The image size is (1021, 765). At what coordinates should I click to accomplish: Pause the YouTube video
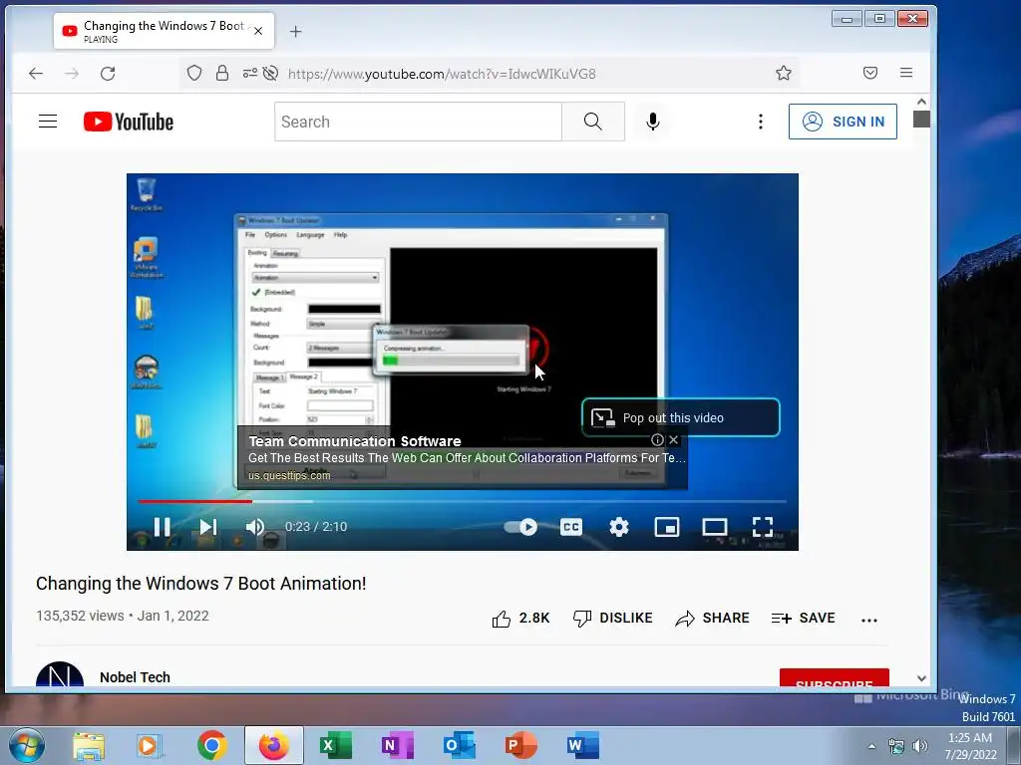pyautogui.click(x=163, y=527)
